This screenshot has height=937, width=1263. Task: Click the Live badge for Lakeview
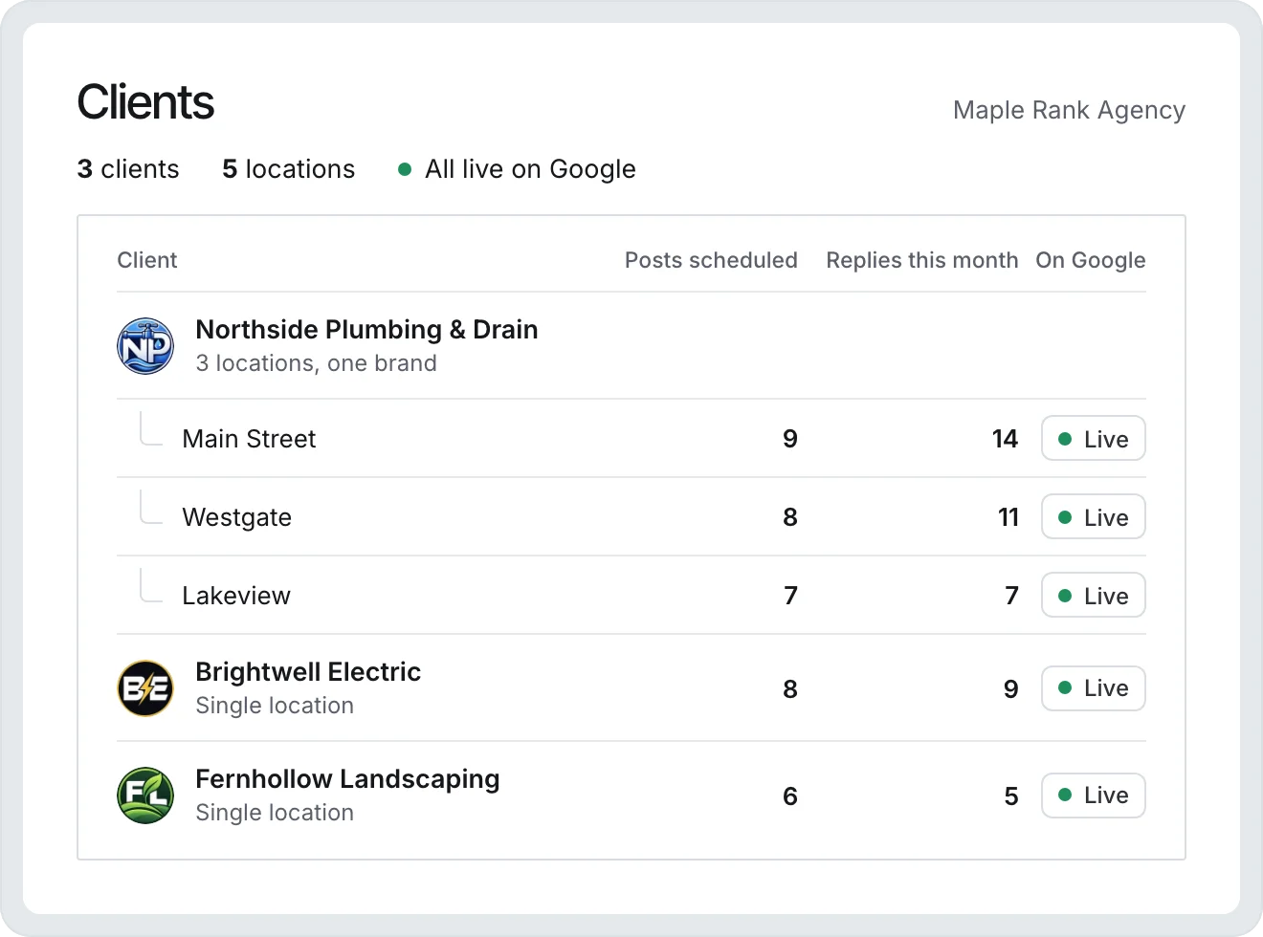coord(1094,596)
